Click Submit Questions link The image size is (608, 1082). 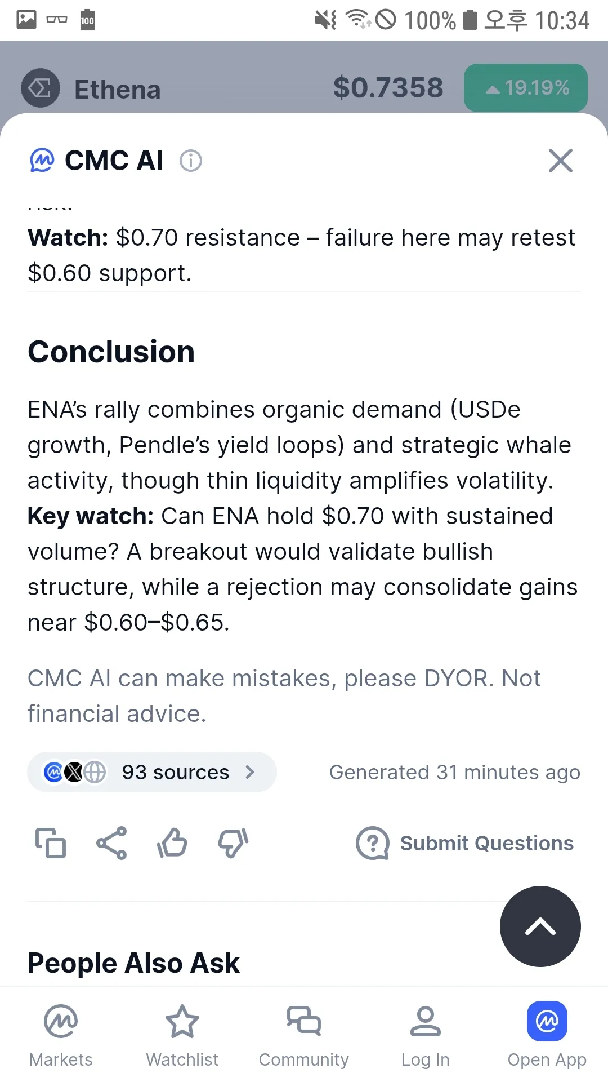coord(486,843)
